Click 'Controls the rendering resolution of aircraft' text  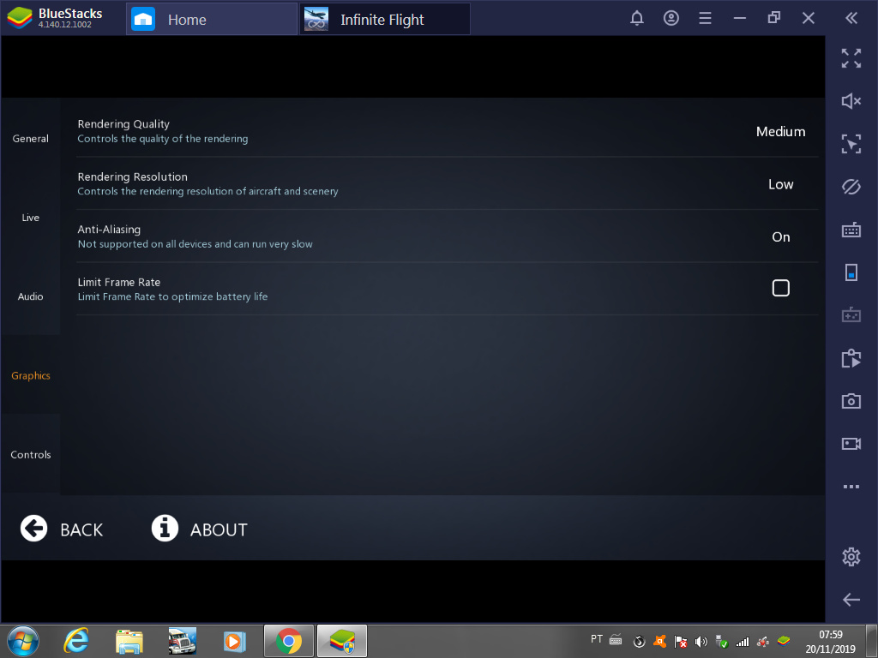click(x=207, y=191)
